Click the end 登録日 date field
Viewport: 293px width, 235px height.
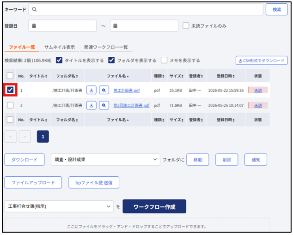click(144, 26)
